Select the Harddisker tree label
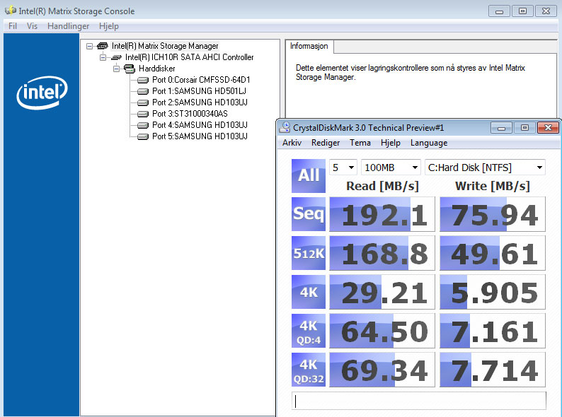Viewport: 562px width, 417px height. click(x=156, y=69)
